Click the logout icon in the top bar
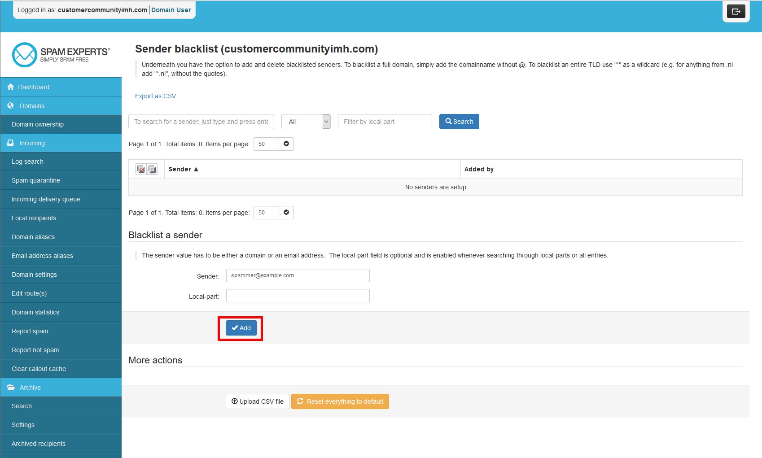 736,11
